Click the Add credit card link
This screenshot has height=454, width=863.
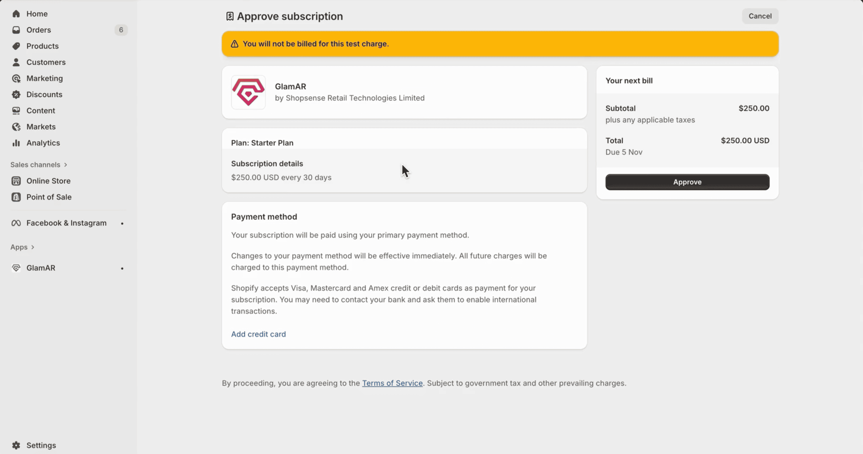click(258, 334)
